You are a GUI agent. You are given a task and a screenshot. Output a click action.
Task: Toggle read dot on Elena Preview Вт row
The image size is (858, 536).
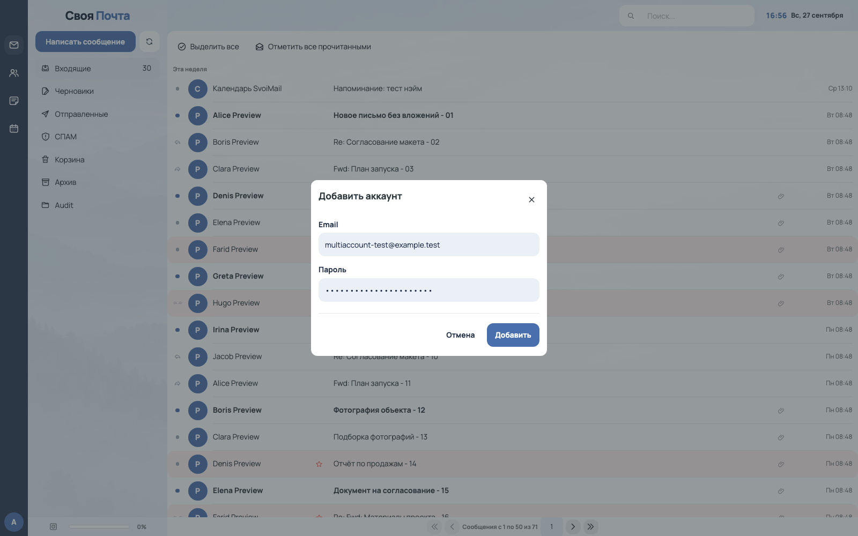click(x=177, y=223)
